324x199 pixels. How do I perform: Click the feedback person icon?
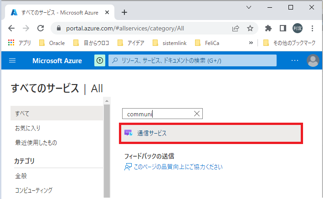click(128, 167)
